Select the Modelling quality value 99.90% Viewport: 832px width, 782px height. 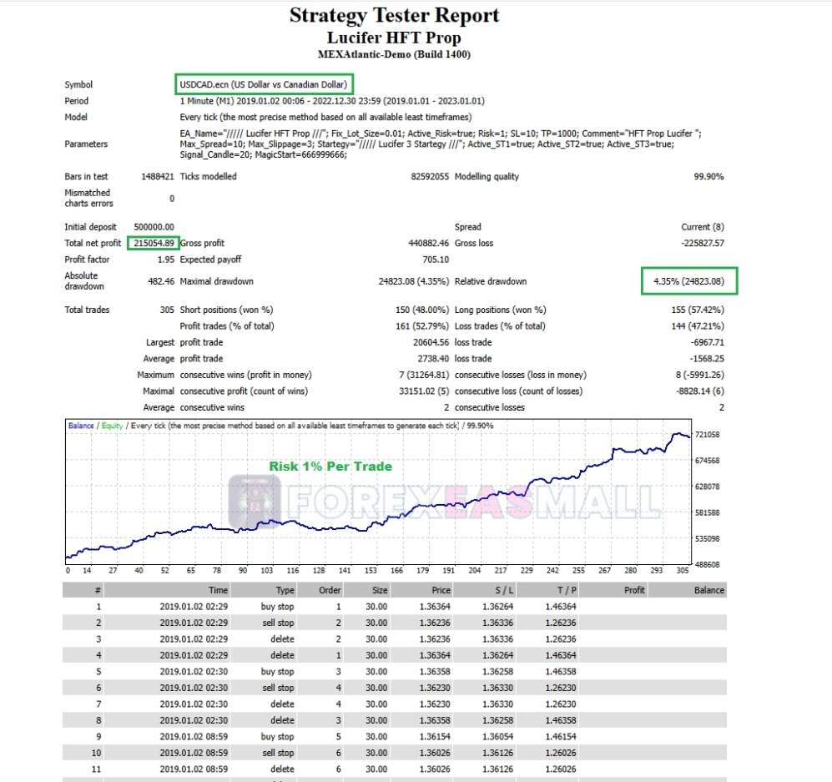[x=708, y=177]
